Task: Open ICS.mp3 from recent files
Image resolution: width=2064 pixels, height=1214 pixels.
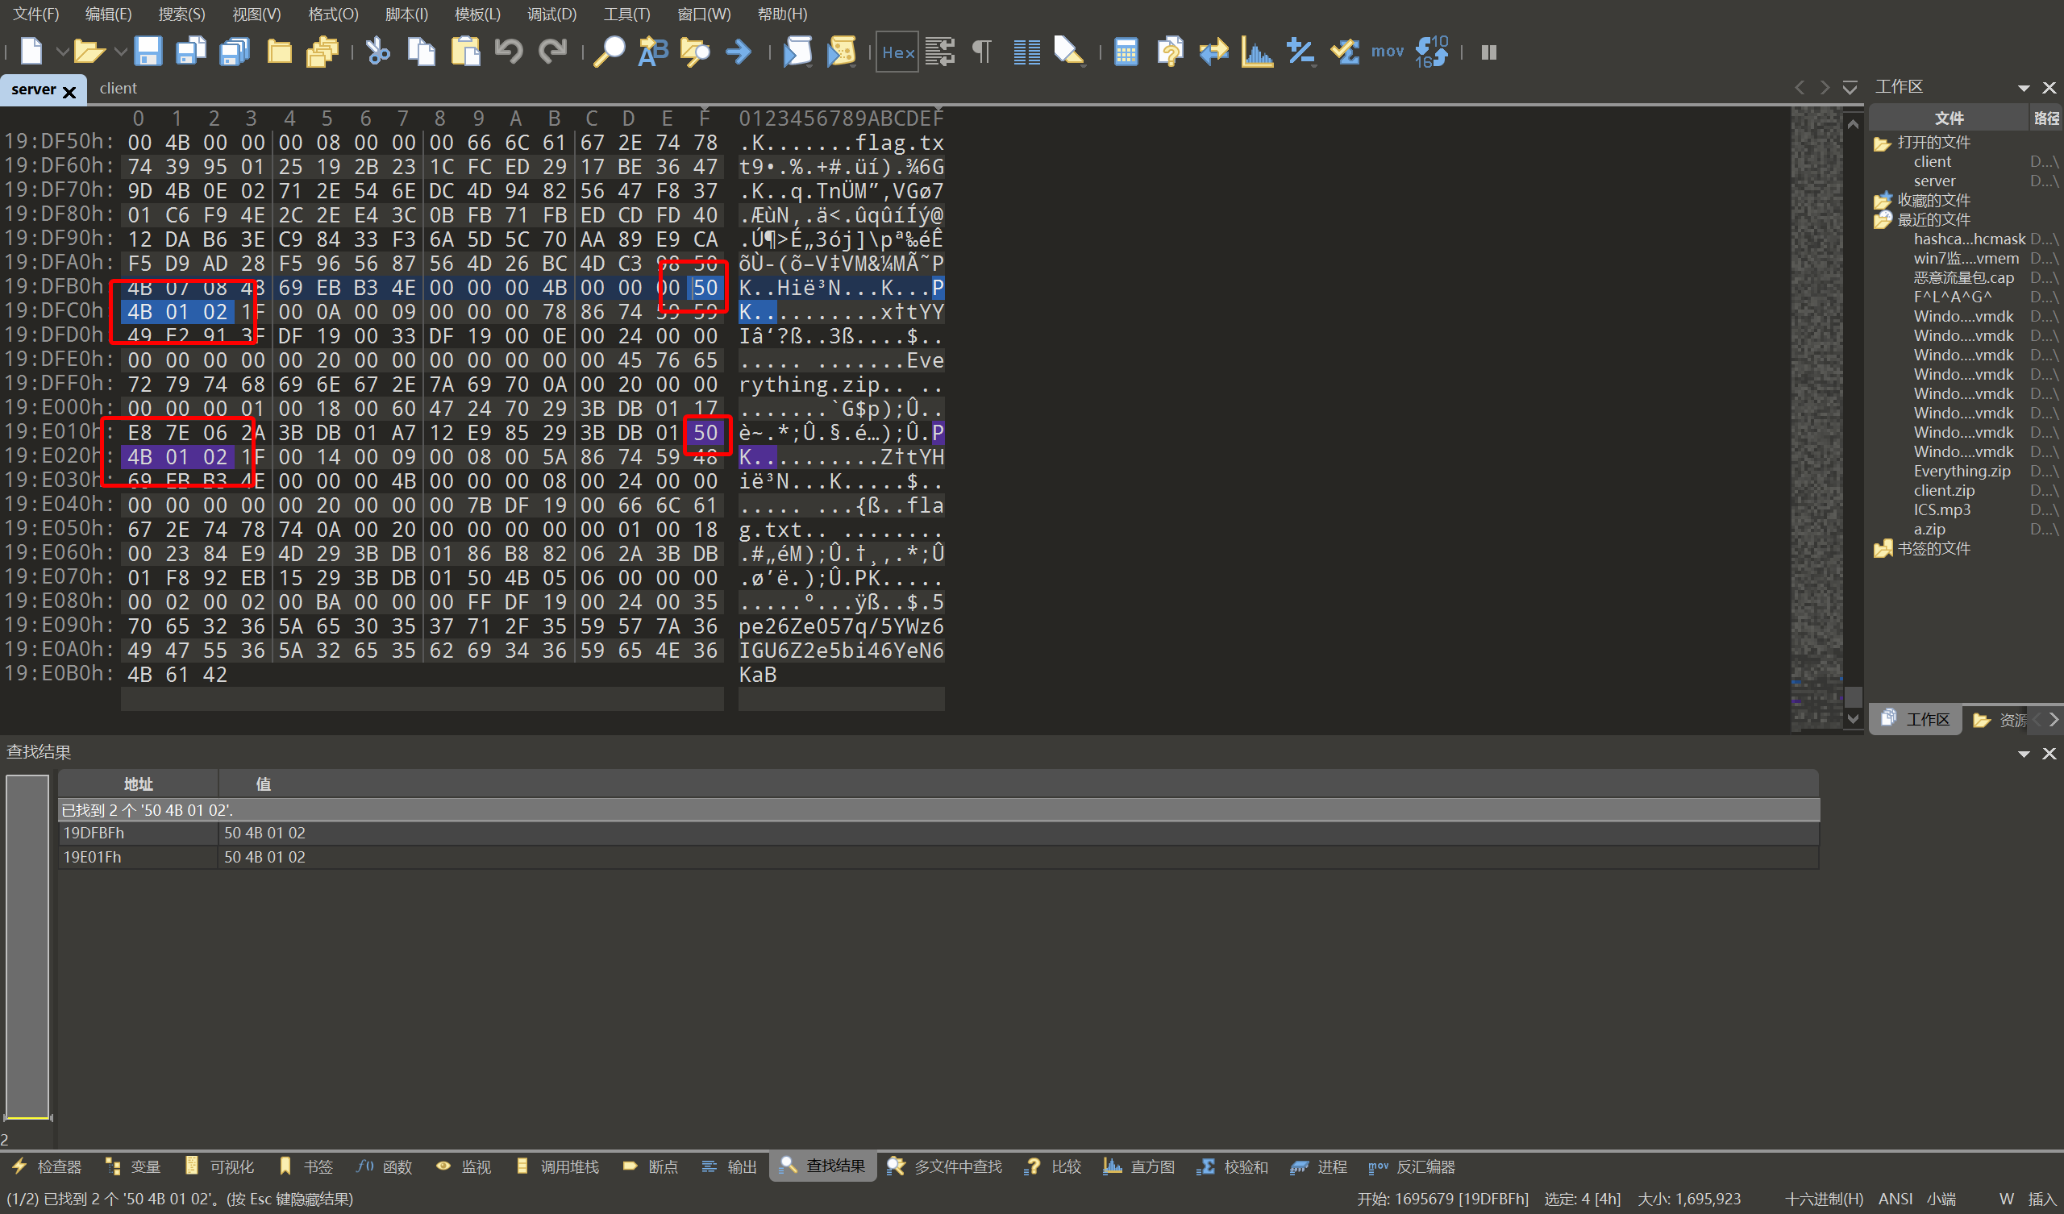Action: (1942, 509)
